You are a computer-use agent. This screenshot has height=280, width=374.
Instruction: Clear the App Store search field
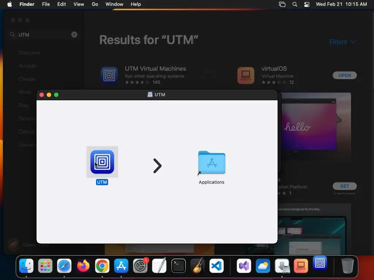point(74,35)
